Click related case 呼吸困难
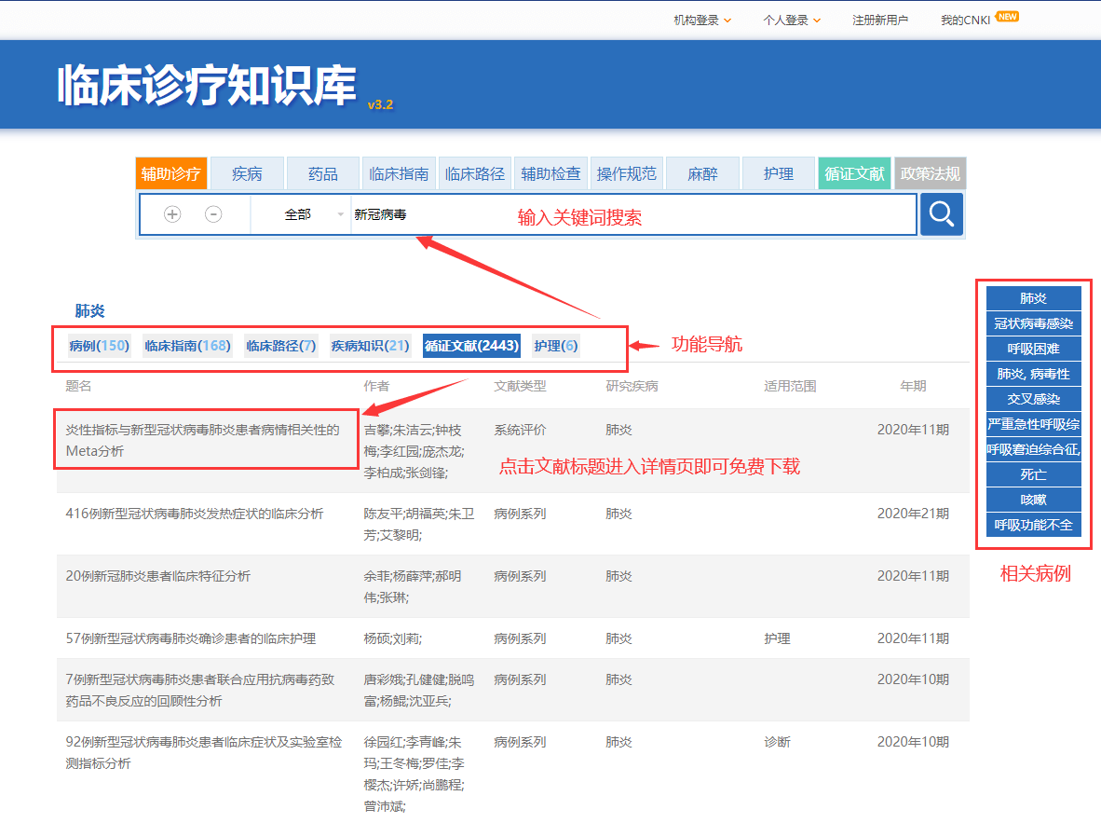The height and width of the screenshot is (823, 1101). point(1034,350)
